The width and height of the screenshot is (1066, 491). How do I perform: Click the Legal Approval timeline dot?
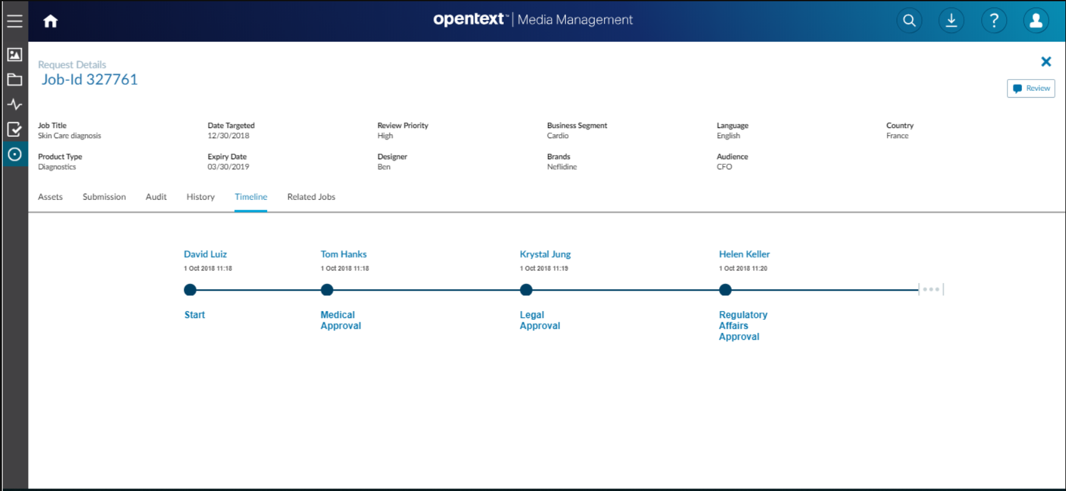526,289
